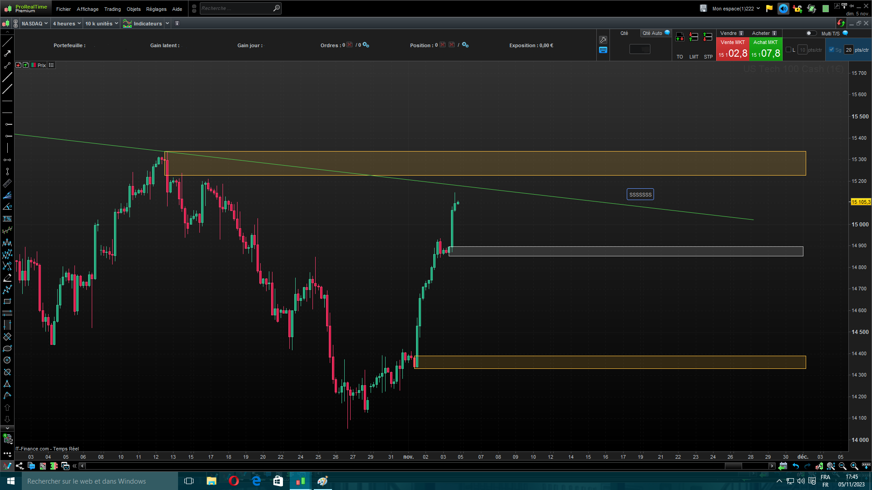Select the rectangle drawing tool in left toolbar
Screen dimensions: 872x490
(x=7, y=301)
